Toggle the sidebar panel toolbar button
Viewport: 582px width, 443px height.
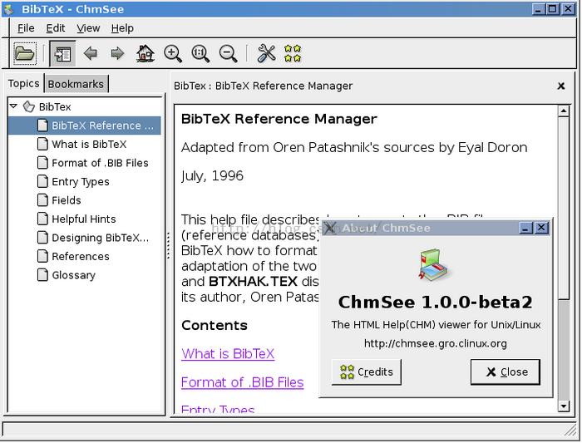(x=62, y=54)
